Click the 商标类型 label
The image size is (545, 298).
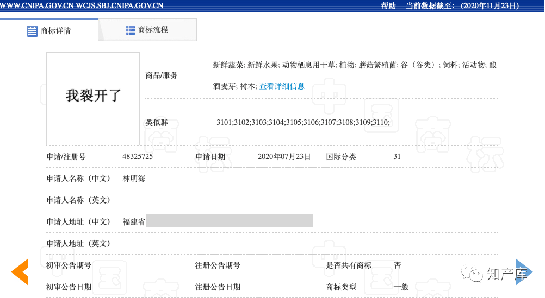pyautogui.click(x=341, y=287)
